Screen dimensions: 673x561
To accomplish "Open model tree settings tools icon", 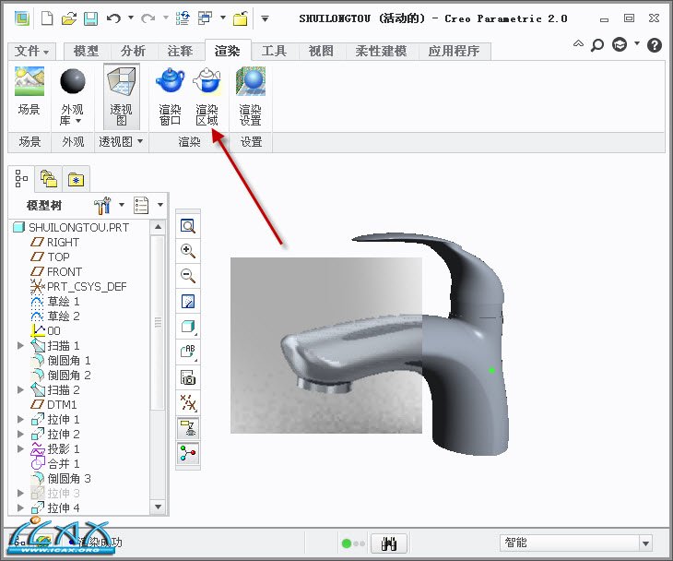I will pos(102,206).
